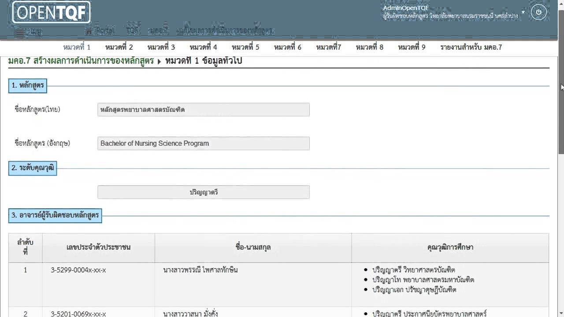Click ปริญญาเอก ปรัชญาดุษฎีบัณฑิต qualification

click(414, 290)
